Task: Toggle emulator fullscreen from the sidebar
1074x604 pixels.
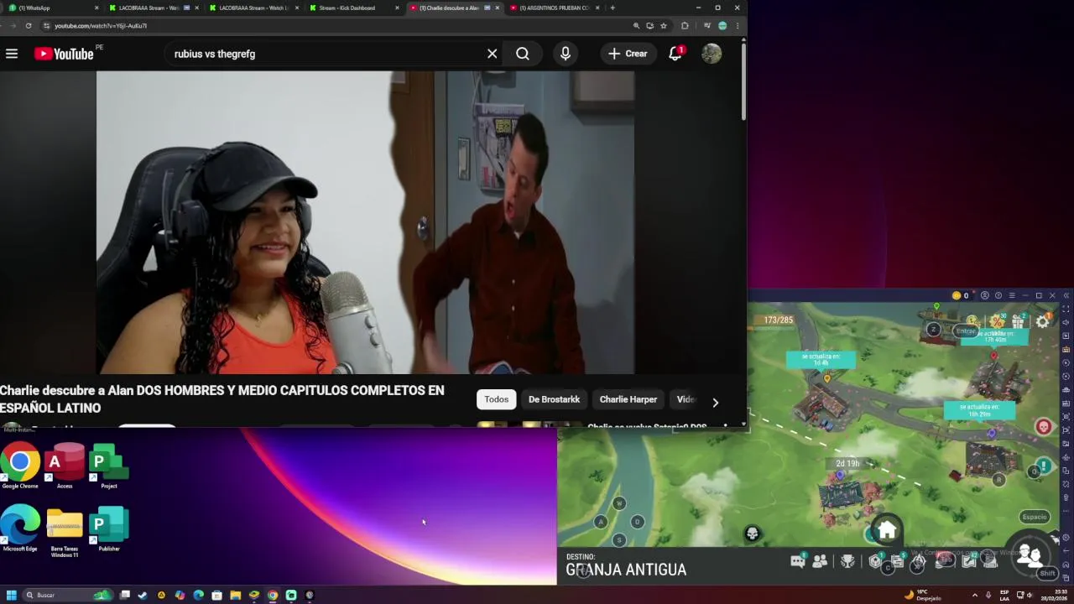Action: (1066, 309)
